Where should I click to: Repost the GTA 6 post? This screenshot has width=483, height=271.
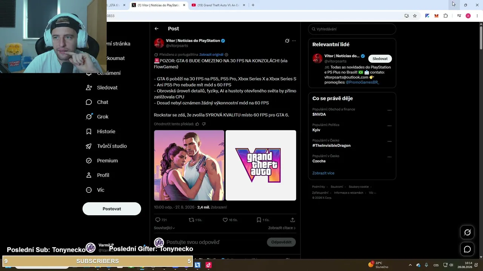tap(191, 220)
